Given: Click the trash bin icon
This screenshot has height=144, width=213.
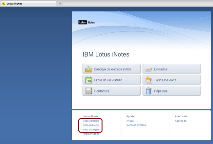Looking at the screenshot, I should pyautogui.click(x=148, y=91).
